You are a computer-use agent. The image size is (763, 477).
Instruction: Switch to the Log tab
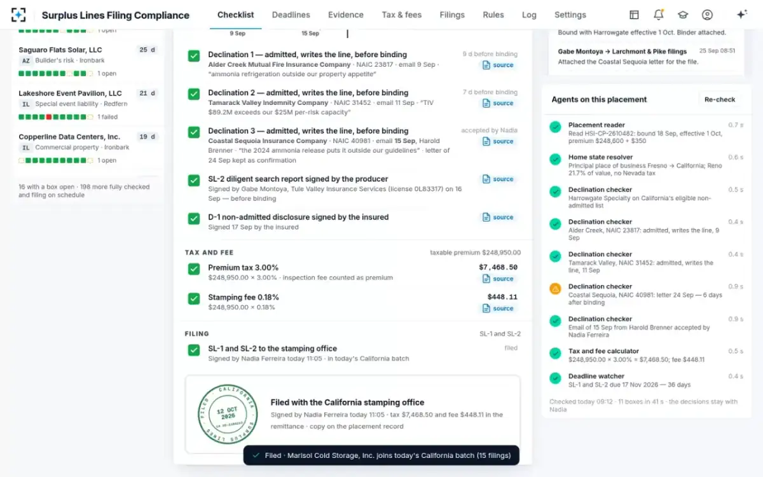[529, 15]
